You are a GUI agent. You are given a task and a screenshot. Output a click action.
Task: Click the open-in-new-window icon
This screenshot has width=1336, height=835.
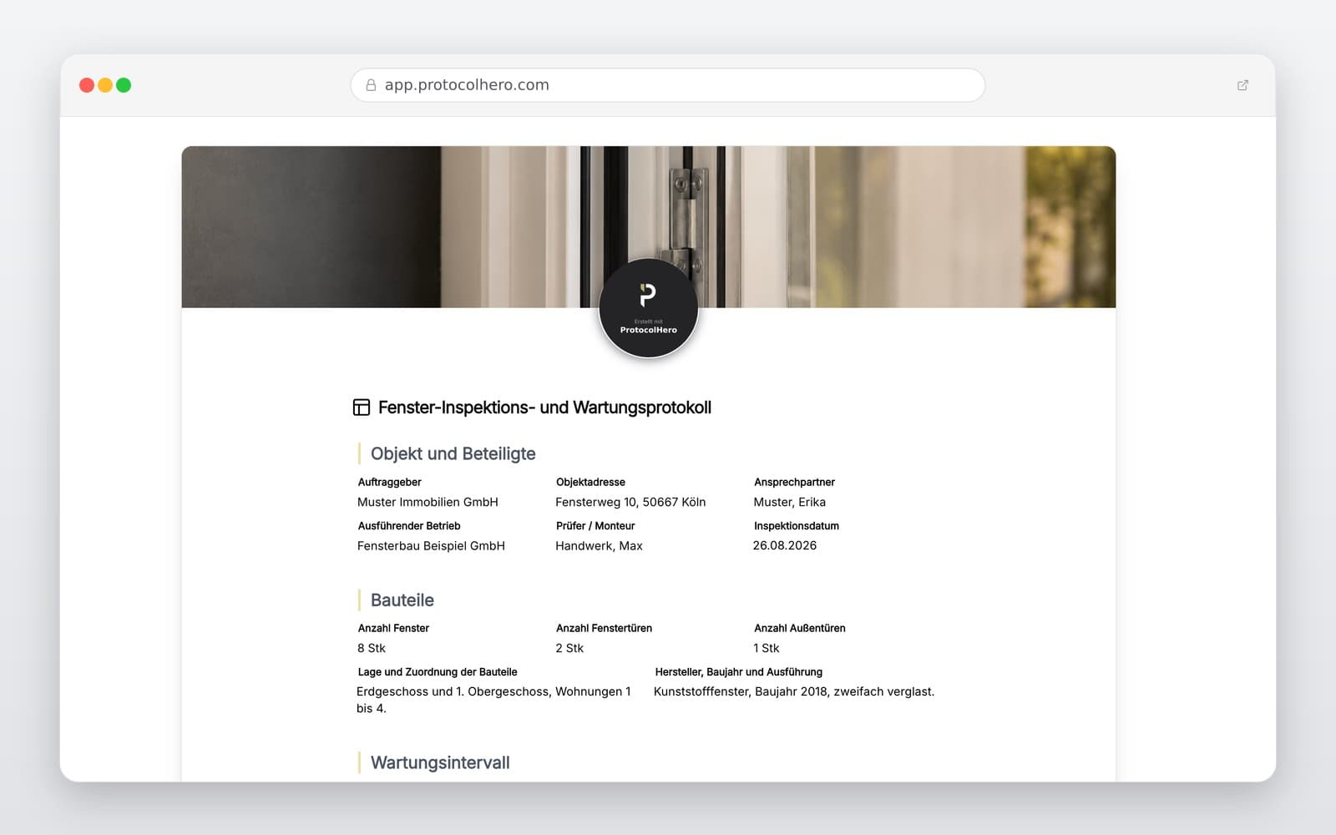click(1242, 85)
